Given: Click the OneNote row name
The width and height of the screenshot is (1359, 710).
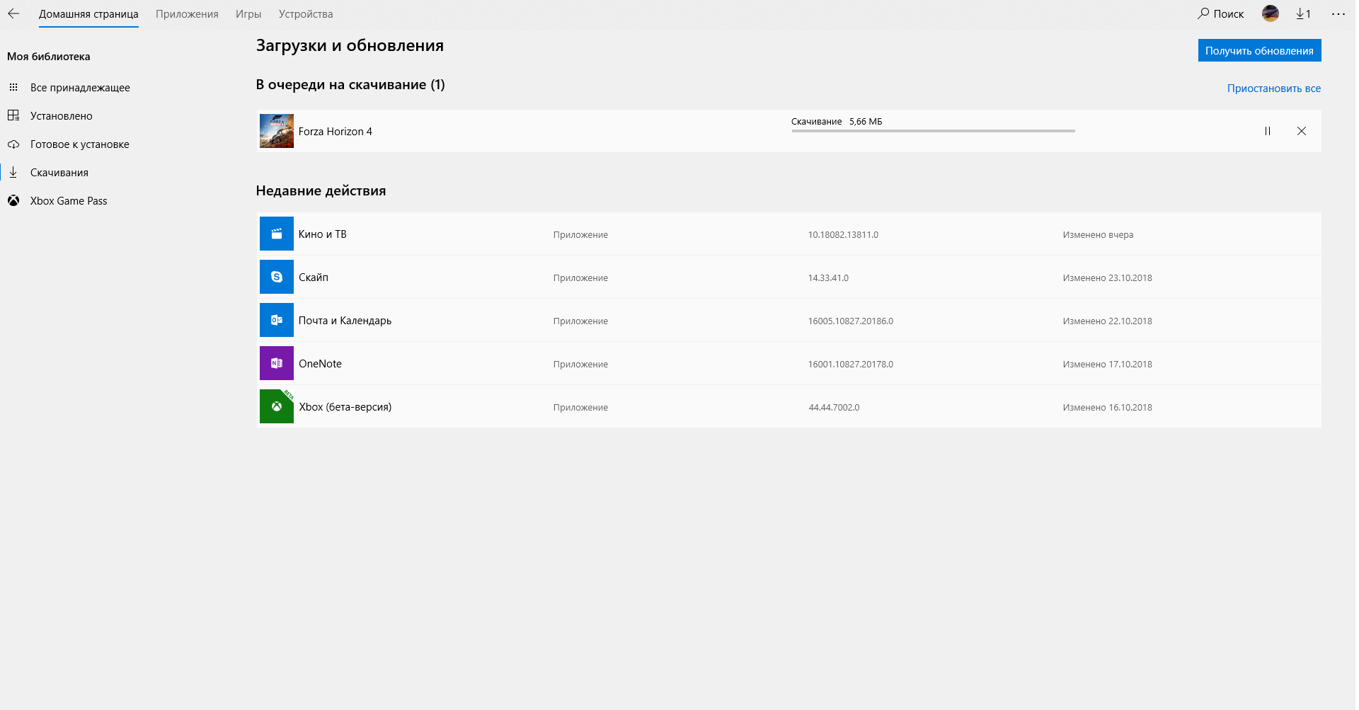Looking at the screenshot, I should 320,364.
